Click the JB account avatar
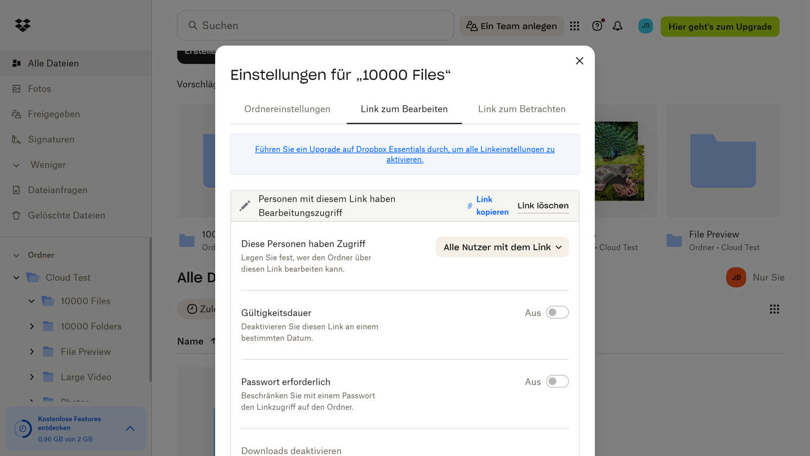Viewport: 810px width, 456px height. click(645, 25)
